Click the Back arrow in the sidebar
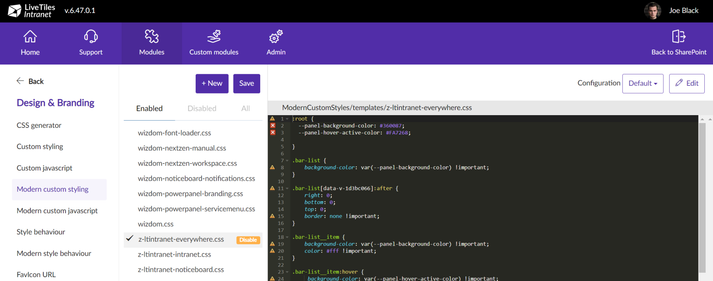The image size is (713, 281). [20, 81]
